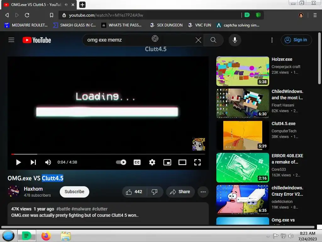
Task: Enter fullscreen mode
Action: coord(197,162)
